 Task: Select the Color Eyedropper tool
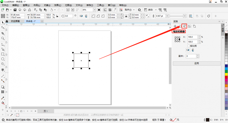click(3, 98)
